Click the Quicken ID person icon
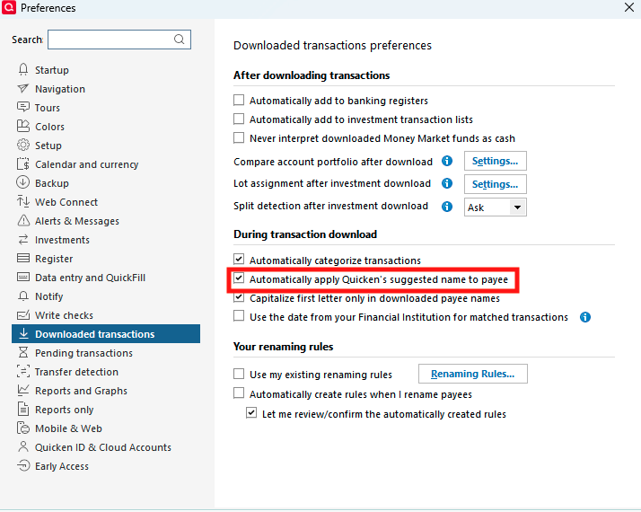The width and height of the screenshot is (641, 512). 23,446
